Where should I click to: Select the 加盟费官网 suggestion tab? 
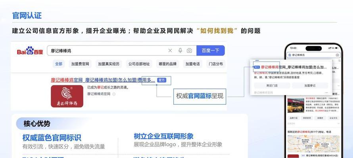pos(80,64)
